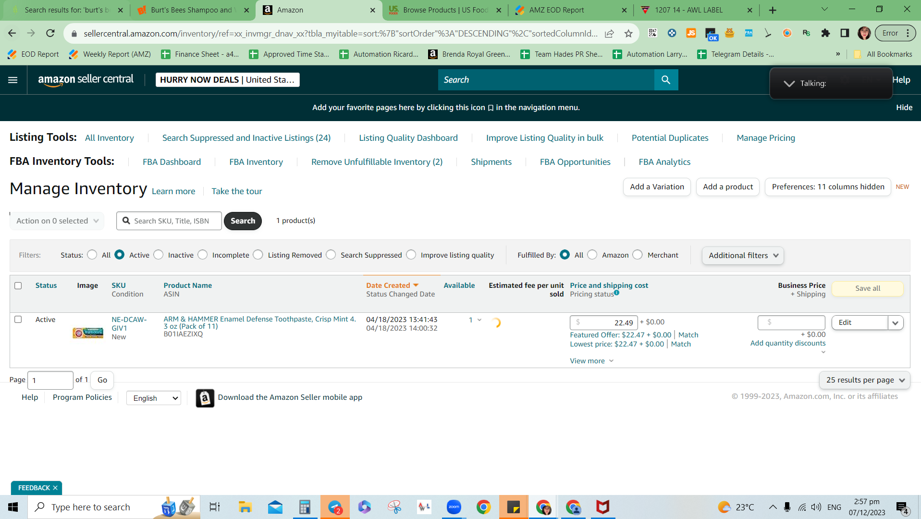Switch to the 1207 14 - AWL LABEL tab
This screenshot has width=921, height=519.
[697, 10]
